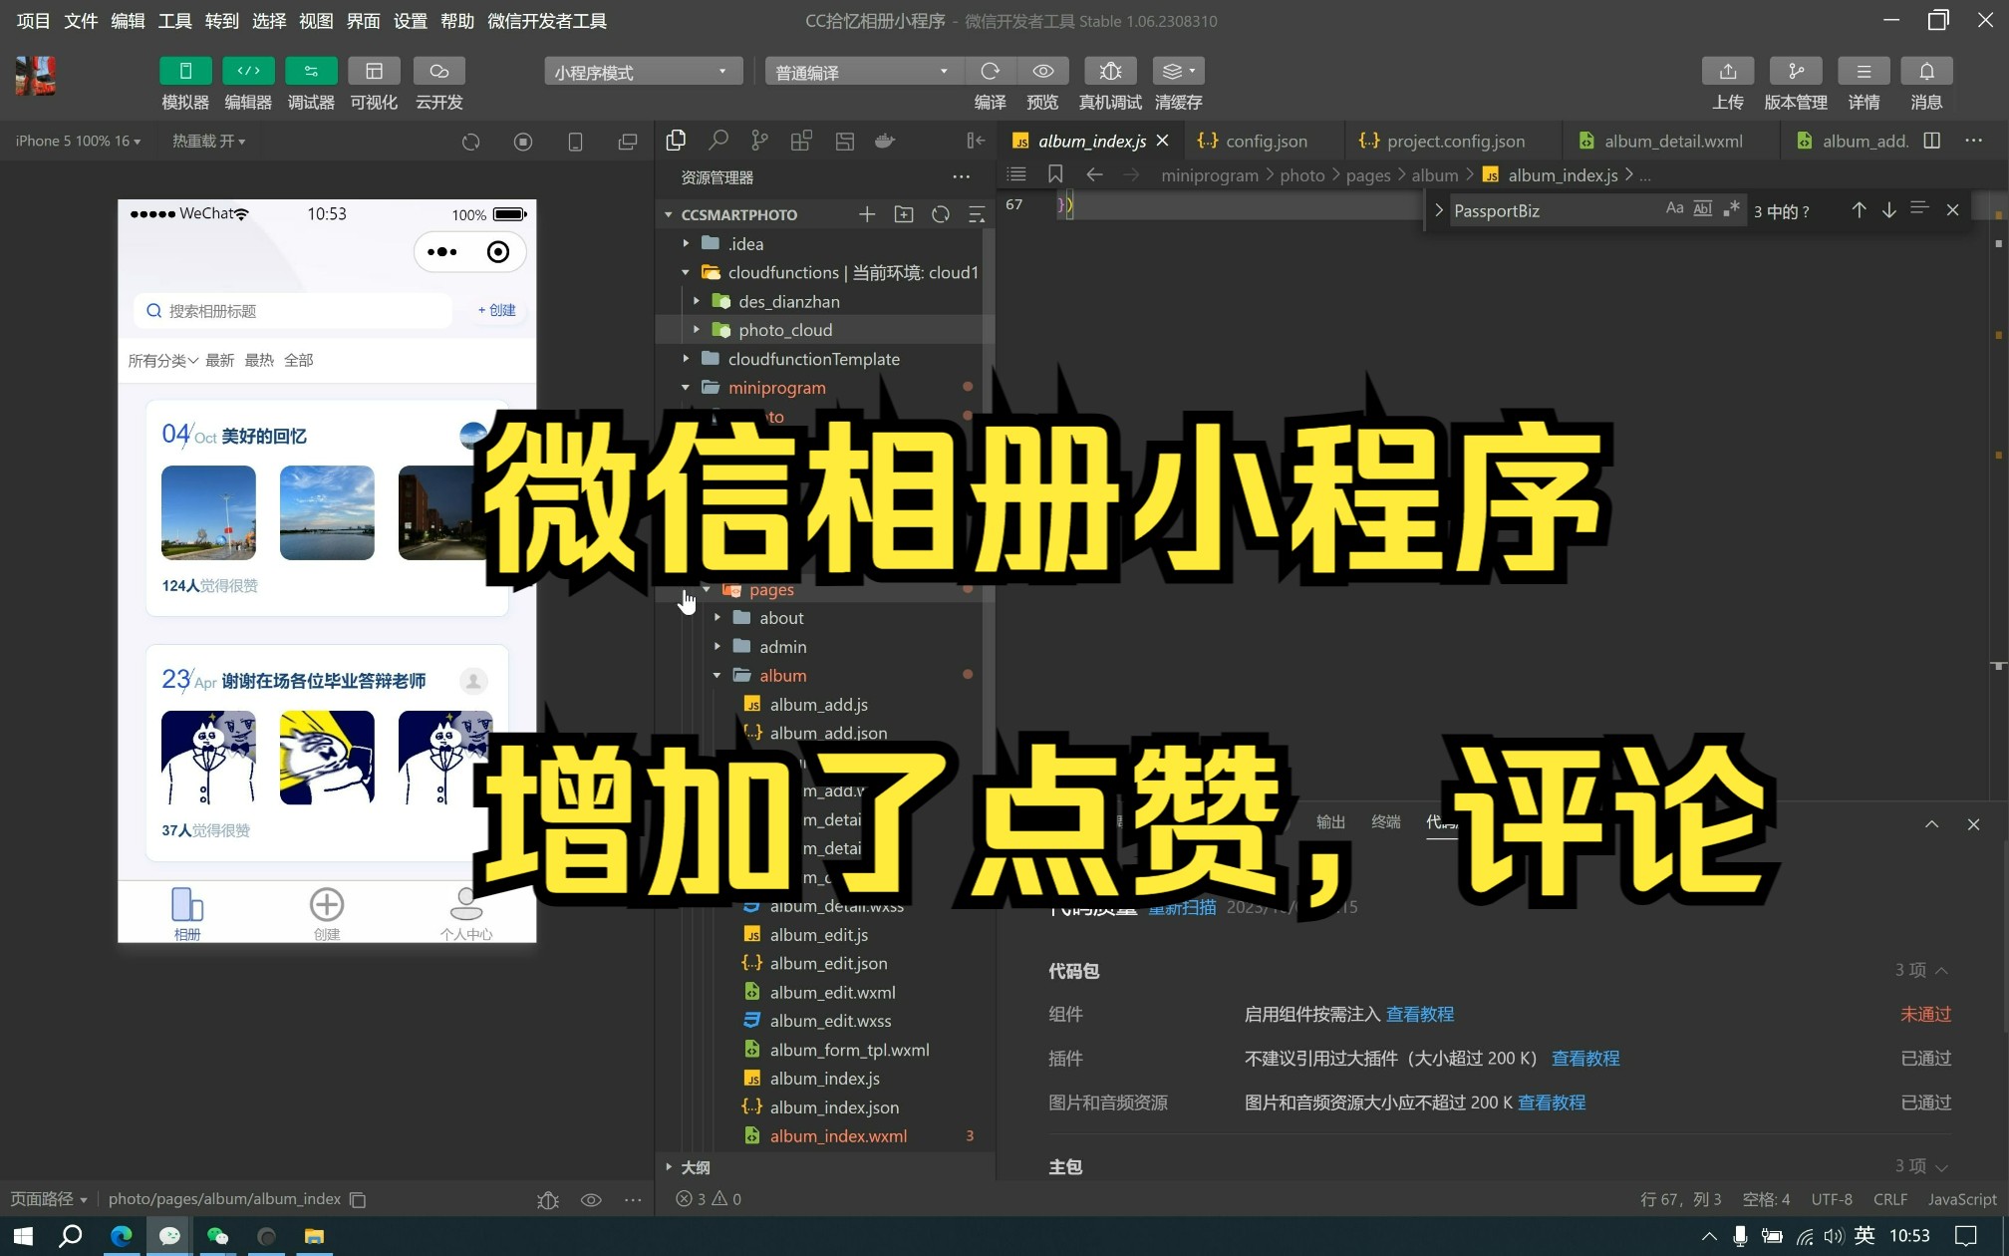Expand the cloudfunctionTemplate folder
The height and width of the screenshot is (1256, 2009).
[x=686, y=358]
